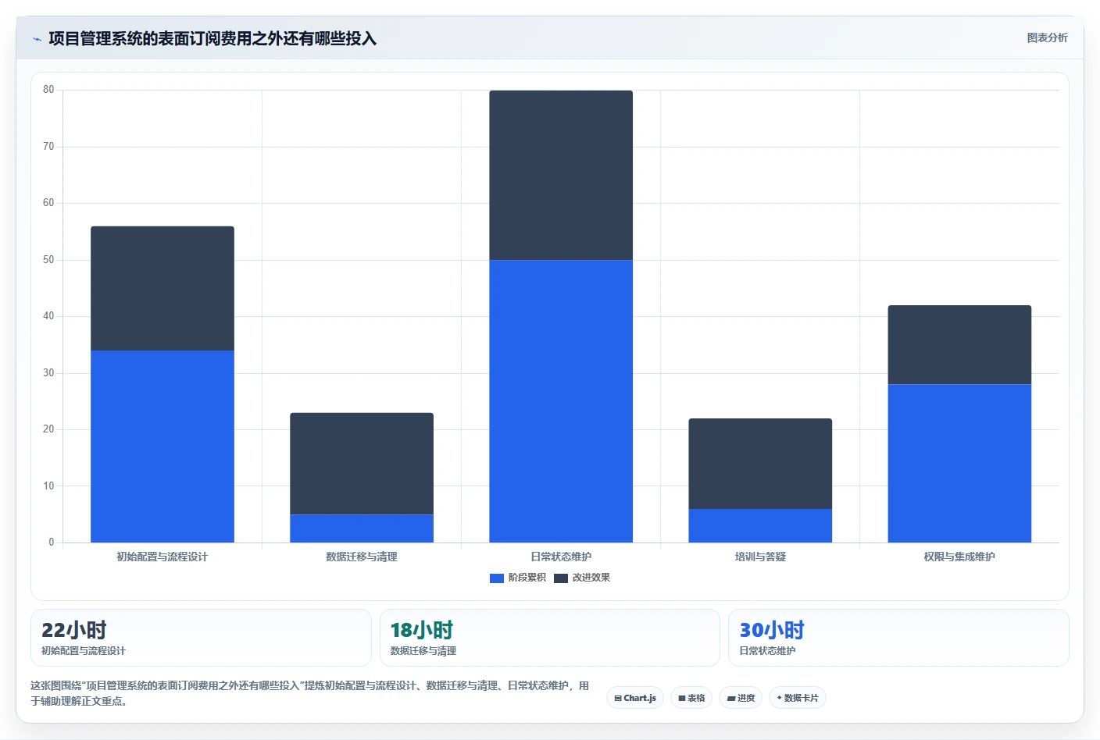Click the 权限与集成维护 x-axis label
This screenshot has width=1100, height=740.
[x=959, y=557]
